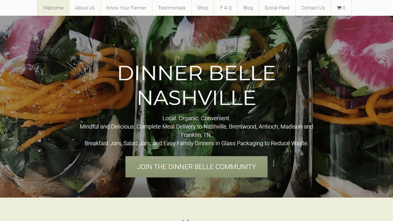Select the Welcome tab
The width and height of the screenshot is (393, 221).
pyautogui.click(x=53, y=8)
